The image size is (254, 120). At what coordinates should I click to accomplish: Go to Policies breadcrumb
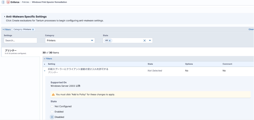tap(26, 2)
